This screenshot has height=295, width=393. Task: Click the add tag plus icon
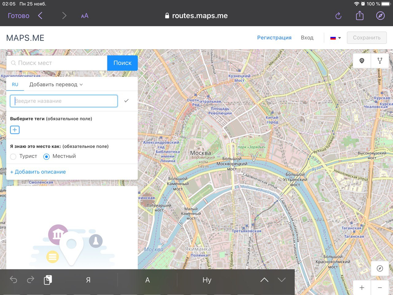pyautogui.click(x=15, y=130)
